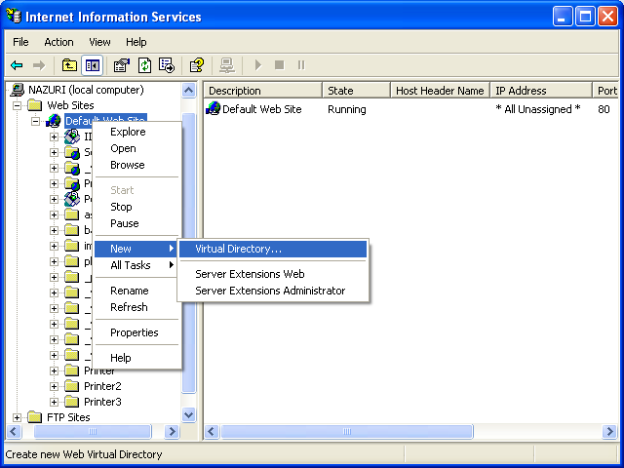Choose Stop from the context menu
Viewport: 624px width, 468px height.
136,207
